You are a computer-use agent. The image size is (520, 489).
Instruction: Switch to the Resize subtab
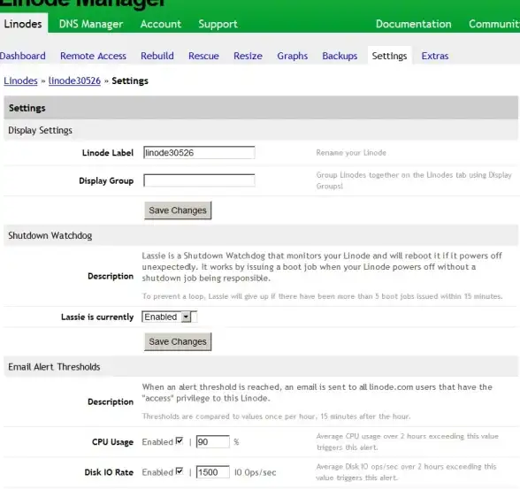coord(248,56)
